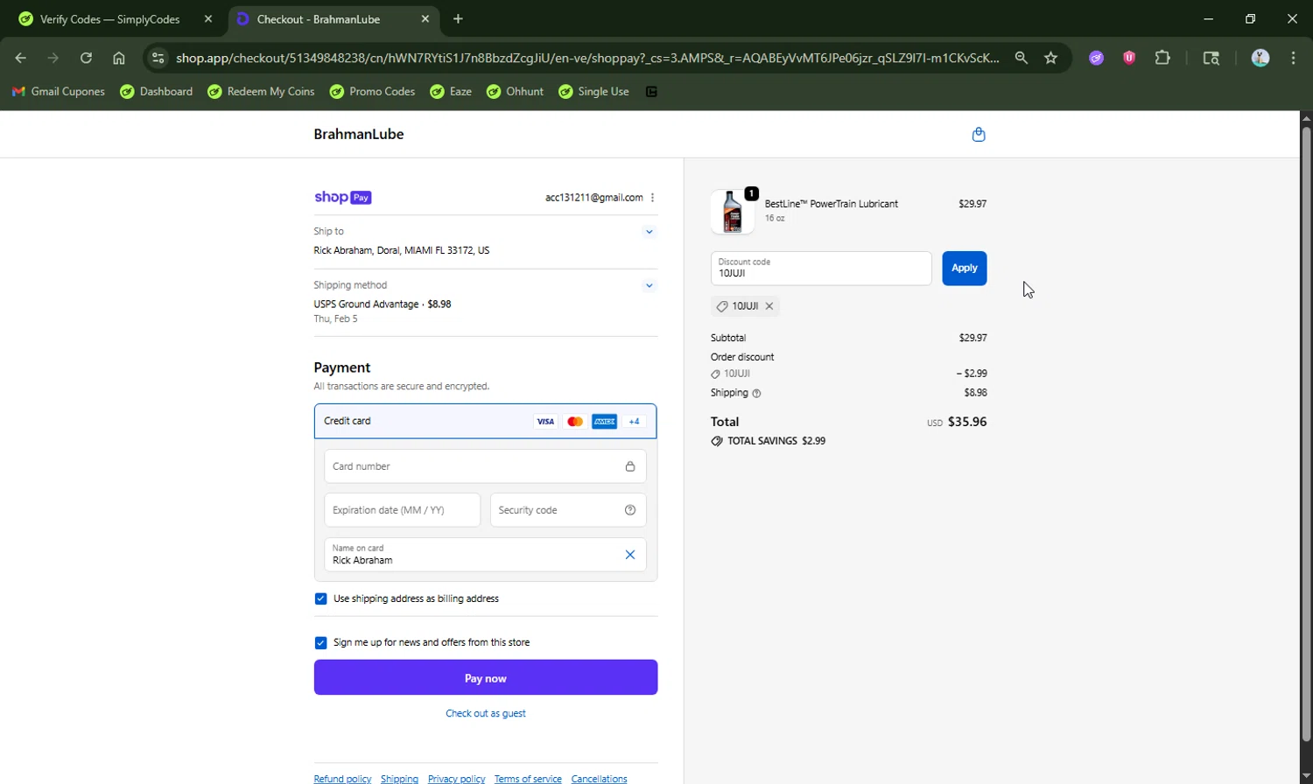Open Redeem My Coins bookmark
Screen dimensions: 1313x784
pos(261,92)
